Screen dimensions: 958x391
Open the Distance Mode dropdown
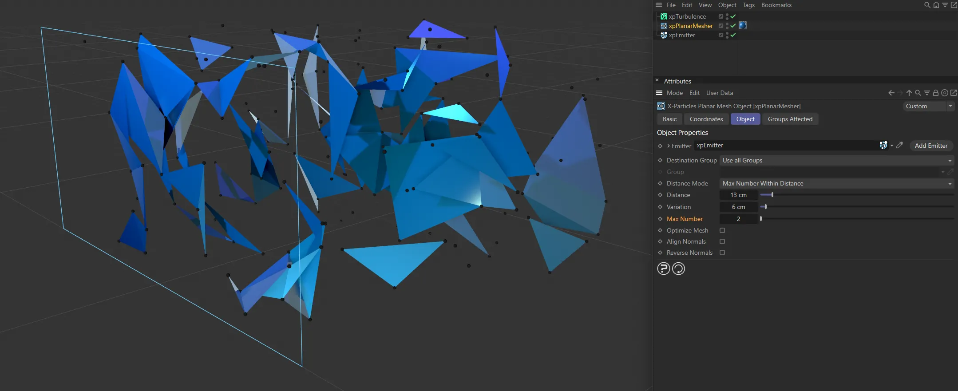[x=836, y=183]
